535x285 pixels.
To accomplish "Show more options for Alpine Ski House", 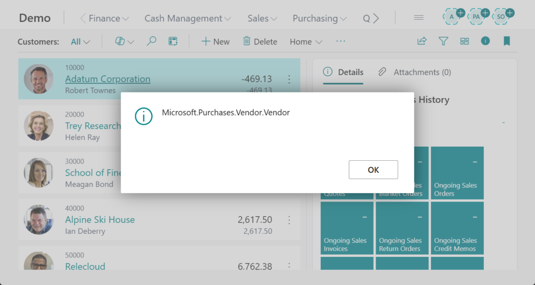I will (289, 220).
